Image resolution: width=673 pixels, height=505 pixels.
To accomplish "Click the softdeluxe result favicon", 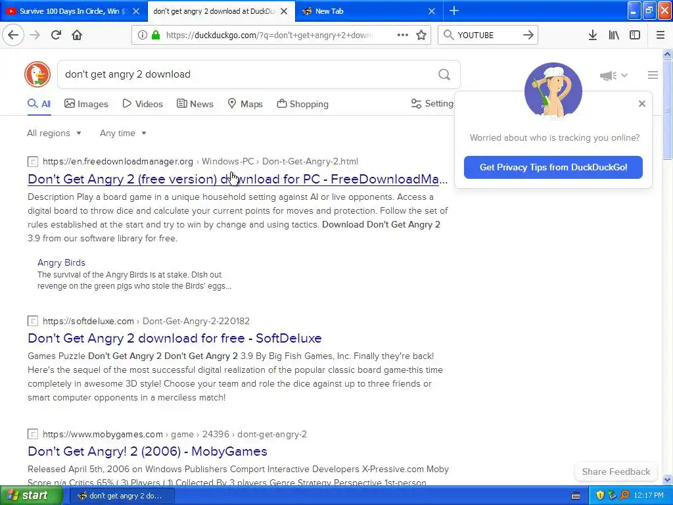I will click(x=33, y=321).
